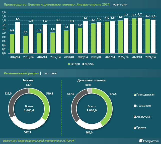Click the Источник source text
The height and width of the screenshot is (144, 161).
coord(39,140)
